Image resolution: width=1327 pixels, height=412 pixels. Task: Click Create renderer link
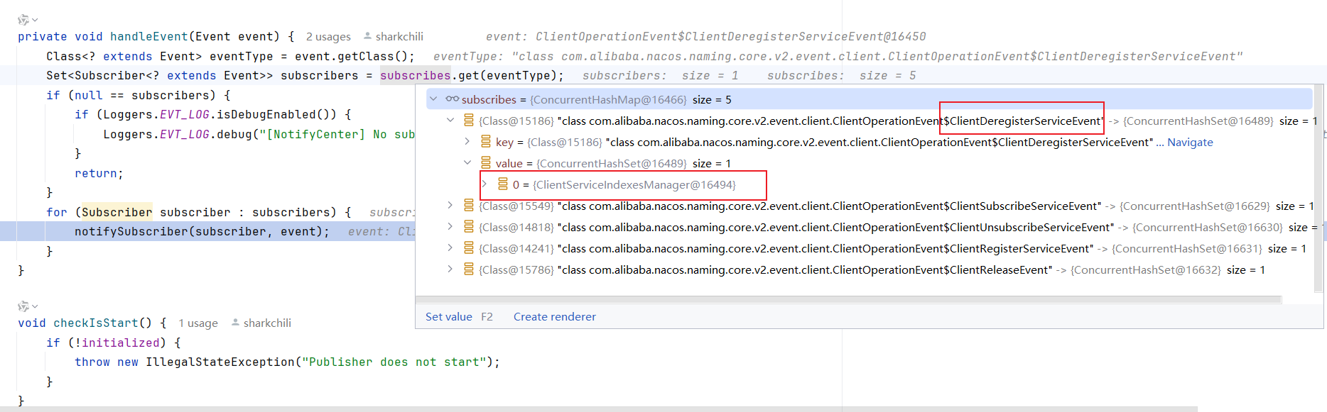click(554, 316)
